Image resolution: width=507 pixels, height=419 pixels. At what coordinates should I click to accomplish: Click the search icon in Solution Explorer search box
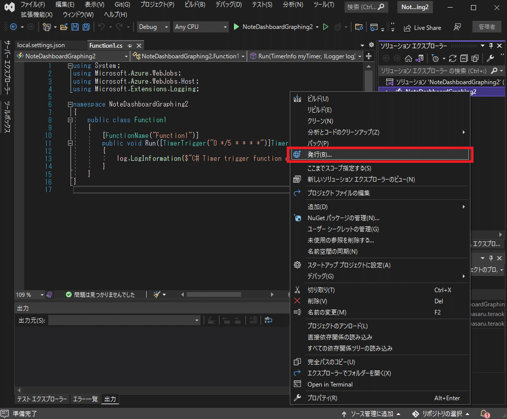[x=494, y=71]
